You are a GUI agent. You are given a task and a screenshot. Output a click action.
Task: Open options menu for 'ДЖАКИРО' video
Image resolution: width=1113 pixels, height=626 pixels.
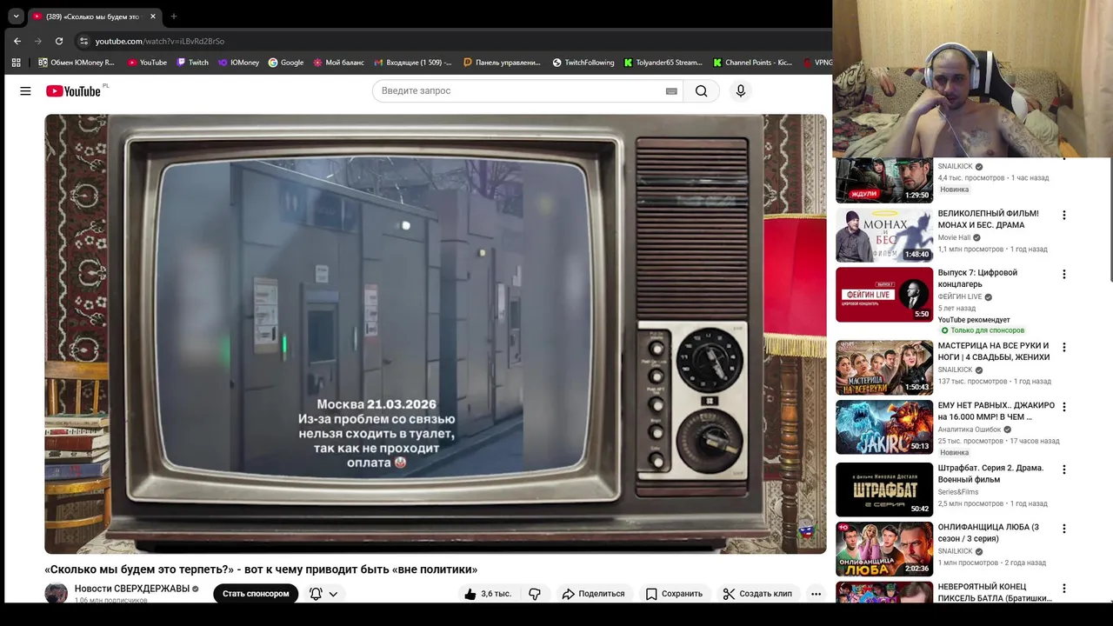pyautogui.click(x=1063, y=406)
